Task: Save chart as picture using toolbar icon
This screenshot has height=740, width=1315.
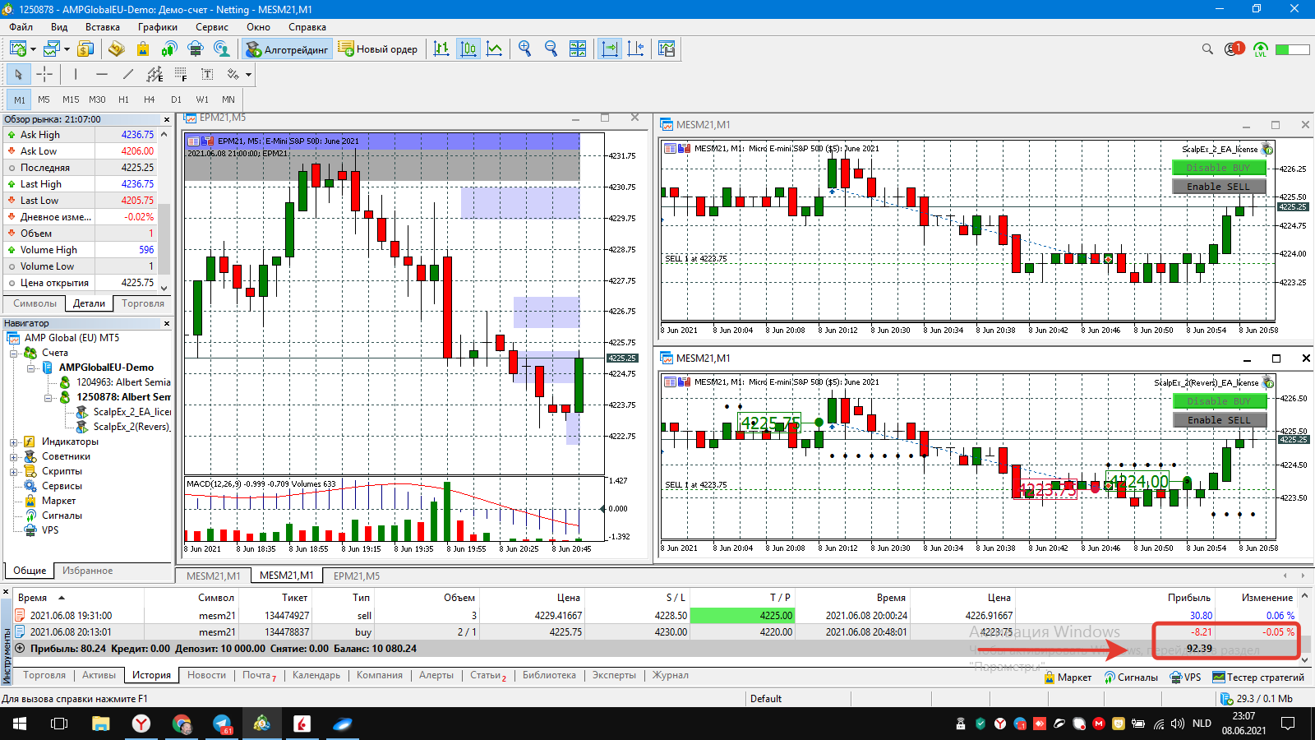Action: 667,49
